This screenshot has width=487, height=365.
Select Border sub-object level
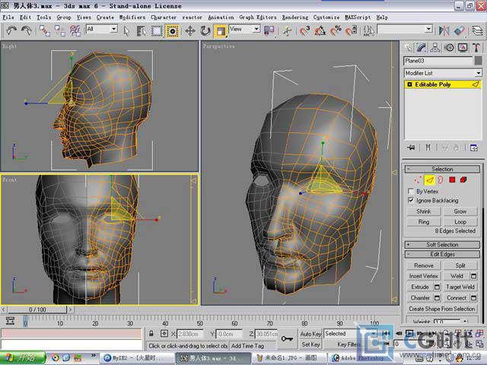tap(441, 179)
